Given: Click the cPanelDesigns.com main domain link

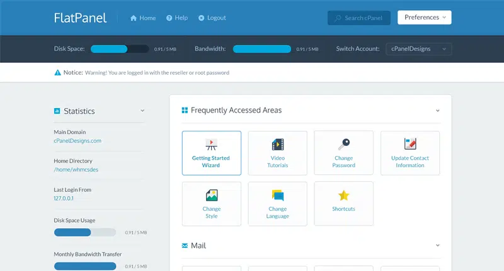Looking at the screenshot, I should [77, 141].
